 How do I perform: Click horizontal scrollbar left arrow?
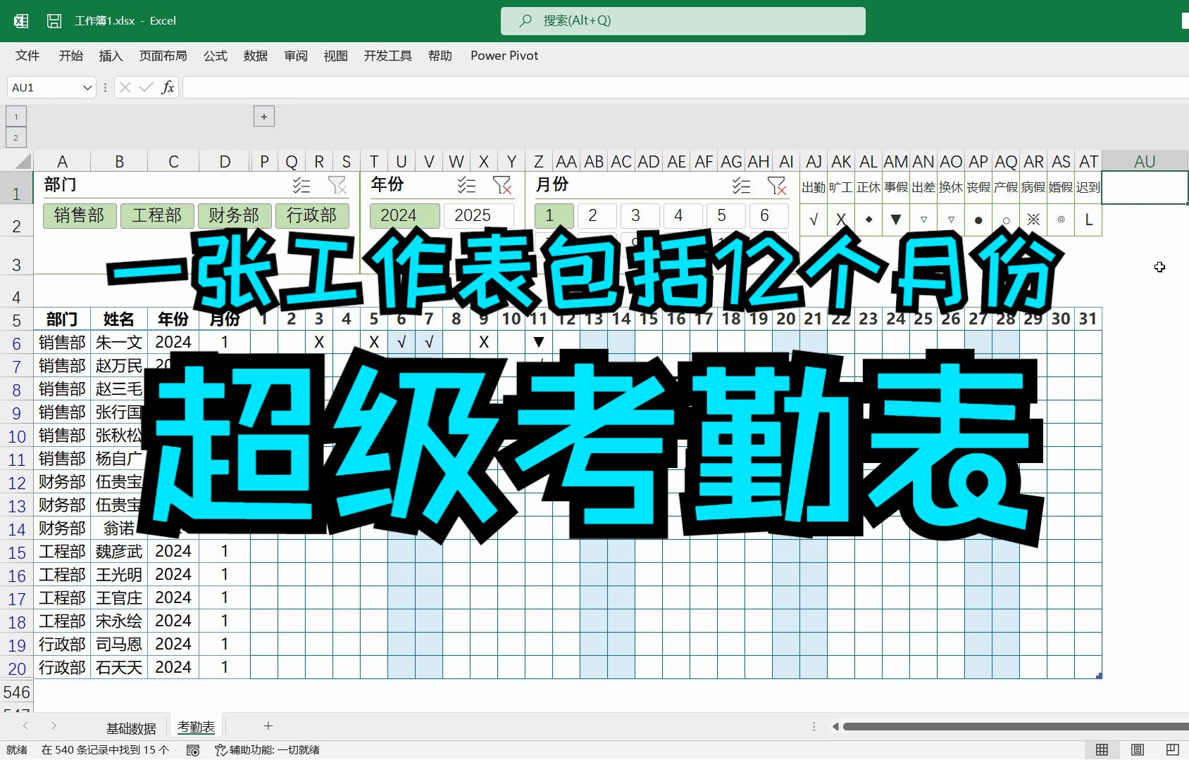click(x=835, y=726)
